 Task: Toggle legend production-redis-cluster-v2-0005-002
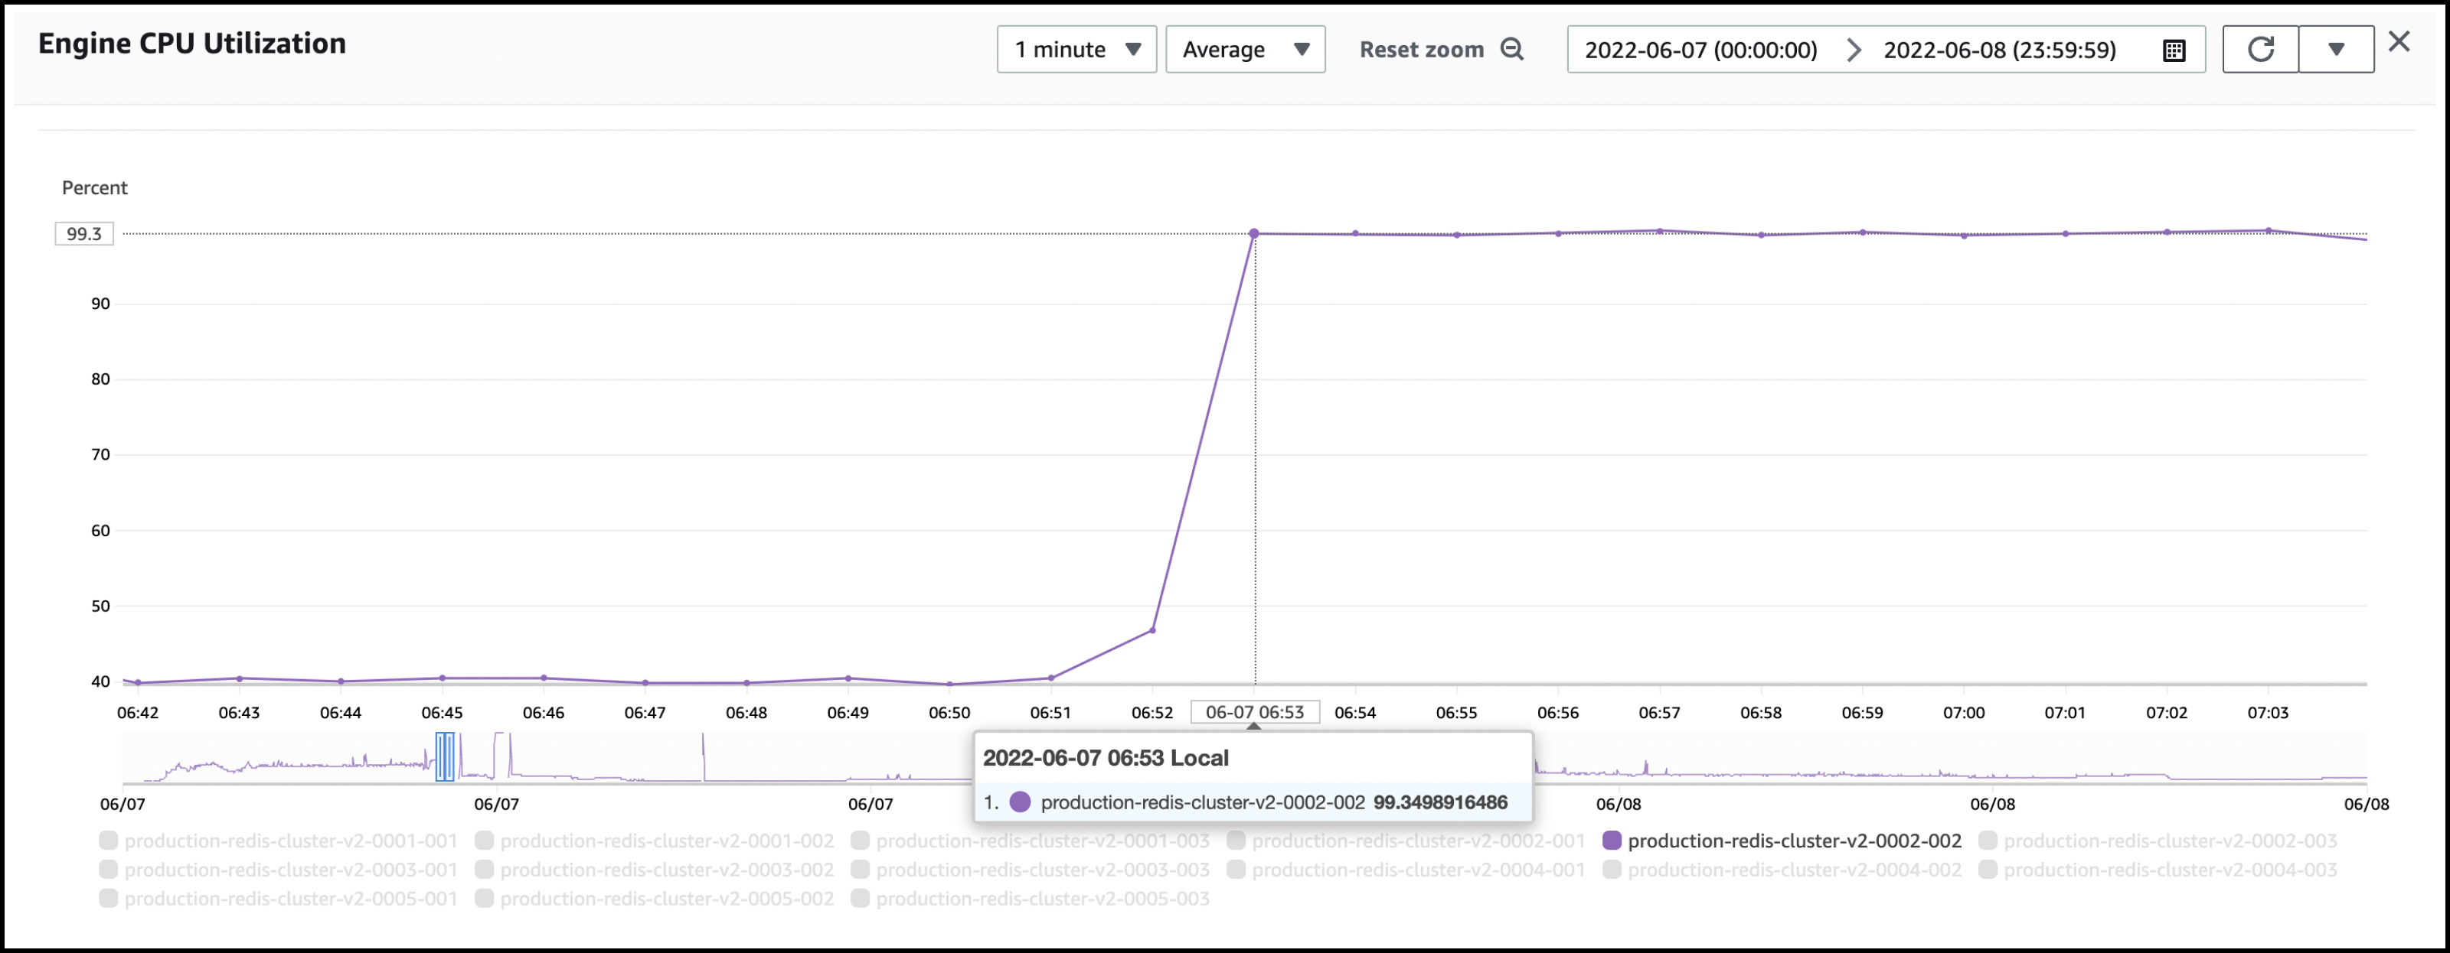(x=655, y=899)
